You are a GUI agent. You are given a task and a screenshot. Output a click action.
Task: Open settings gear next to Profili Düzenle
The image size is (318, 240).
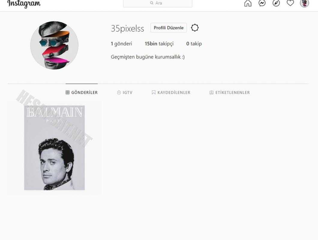[195, 28]
